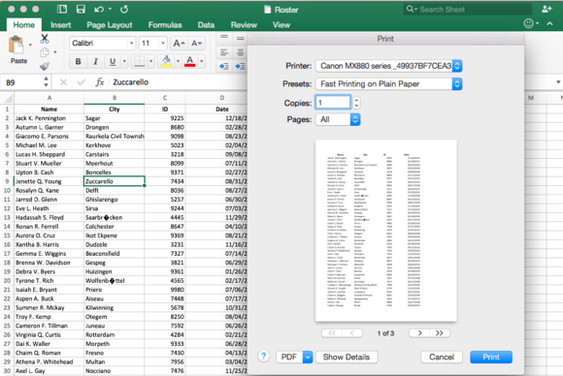
Task: Click the decrease indent icon
Action: click(224, 66)
